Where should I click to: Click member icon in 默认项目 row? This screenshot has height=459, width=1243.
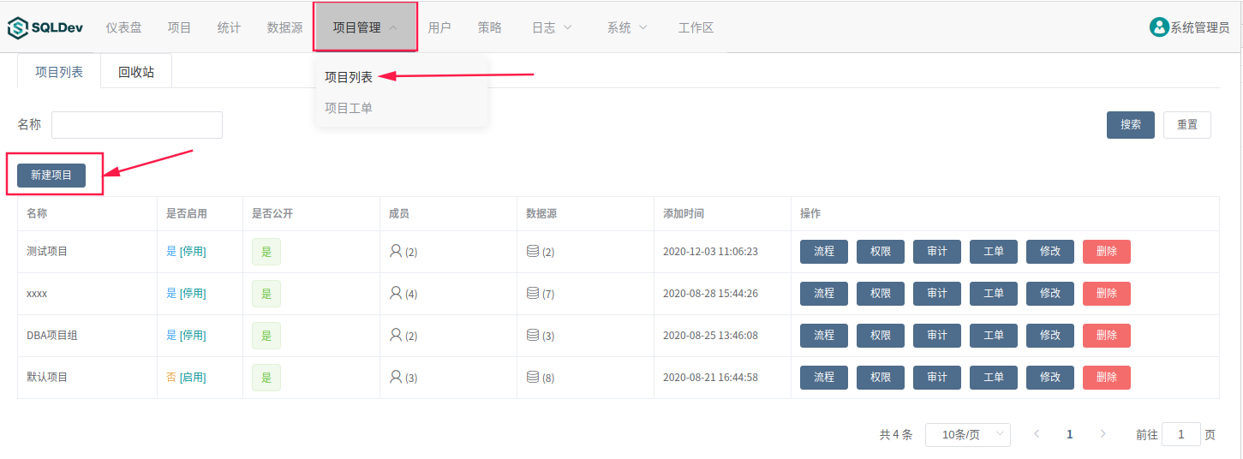click(x=396, y=377)
